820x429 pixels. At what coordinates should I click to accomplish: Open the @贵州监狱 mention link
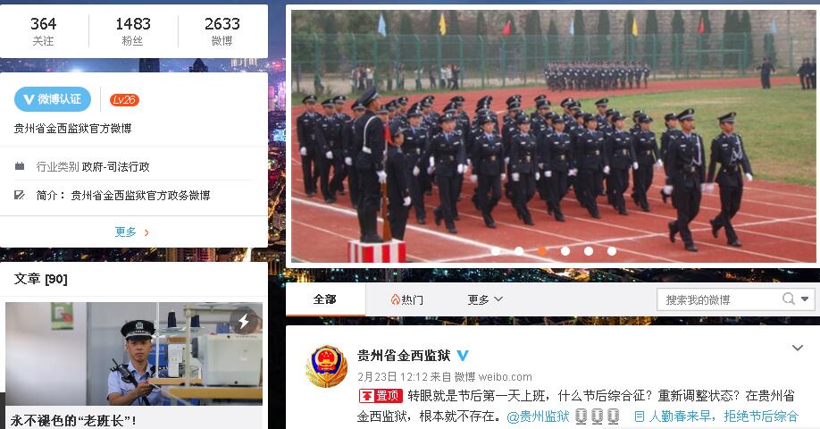[x=538, y=416]
